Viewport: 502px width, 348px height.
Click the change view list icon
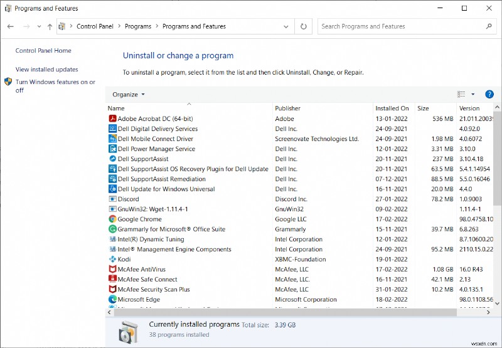click(461, 94)
